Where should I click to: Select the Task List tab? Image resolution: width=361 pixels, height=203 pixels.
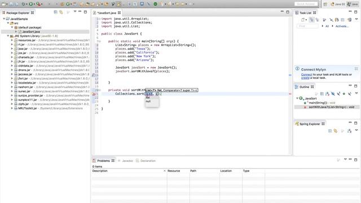305,13
